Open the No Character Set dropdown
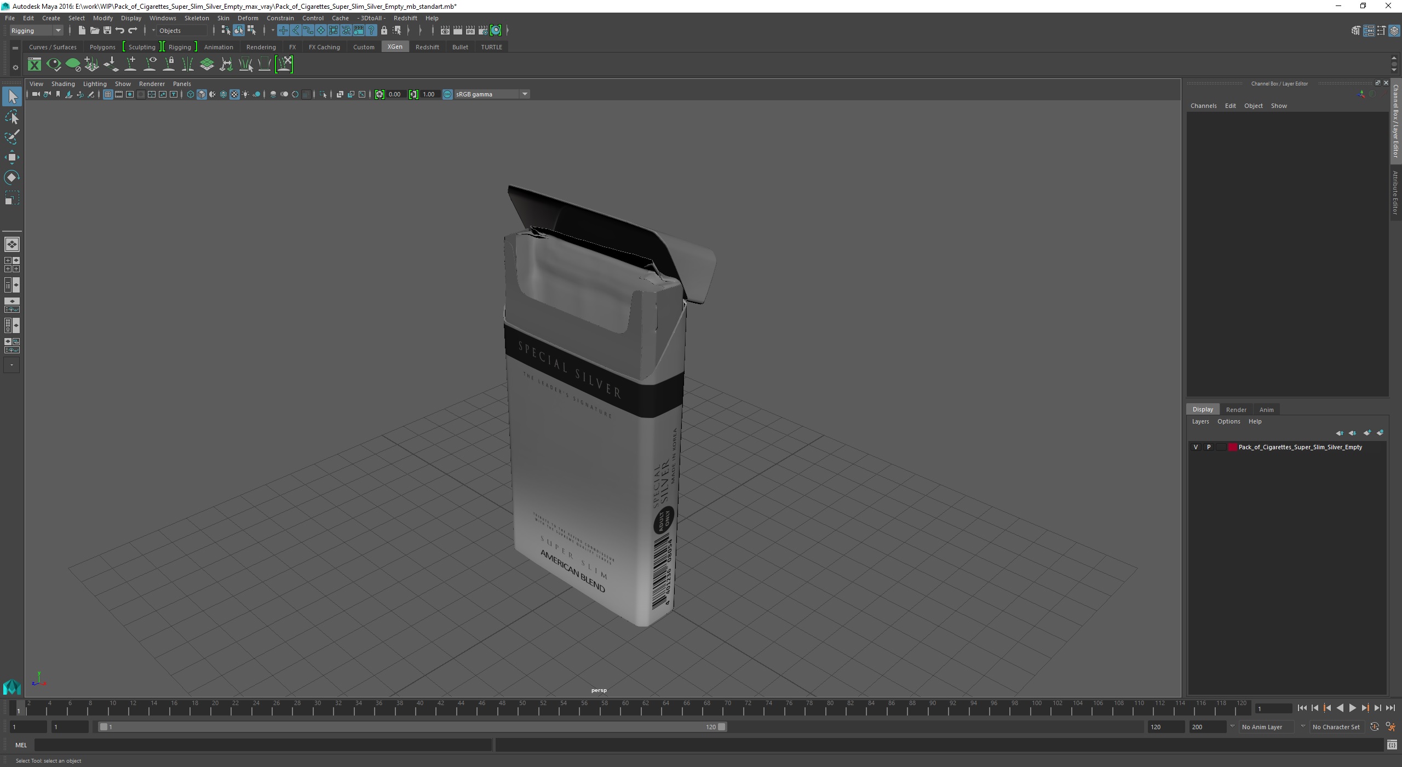 (x=1336, y=727)
